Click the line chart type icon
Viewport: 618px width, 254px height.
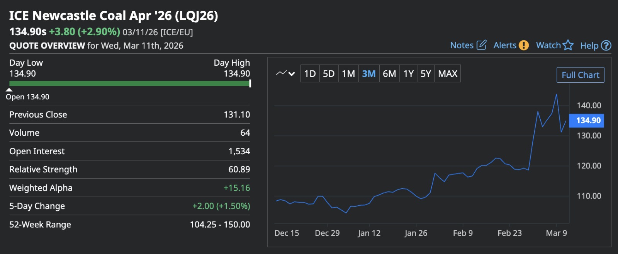(281, 73)
